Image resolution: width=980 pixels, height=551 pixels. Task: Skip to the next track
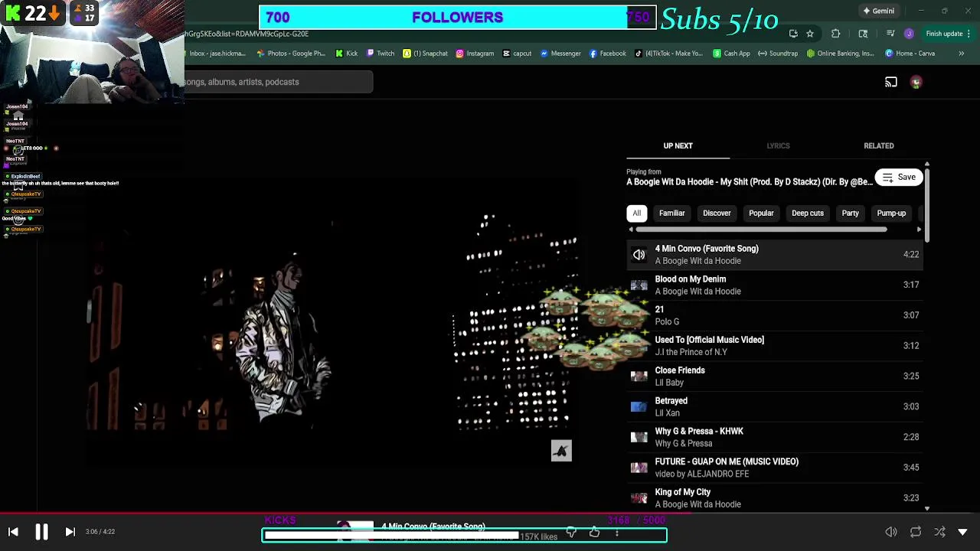(x=70, y=532)
